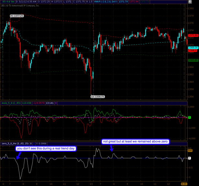Click the red 1368.5 price tag on axis
The image size is (199, 186).
(x=193, y=50)
